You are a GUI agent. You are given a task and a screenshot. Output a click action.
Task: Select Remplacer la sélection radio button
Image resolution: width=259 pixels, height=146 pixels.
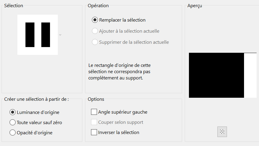point(95,20)
